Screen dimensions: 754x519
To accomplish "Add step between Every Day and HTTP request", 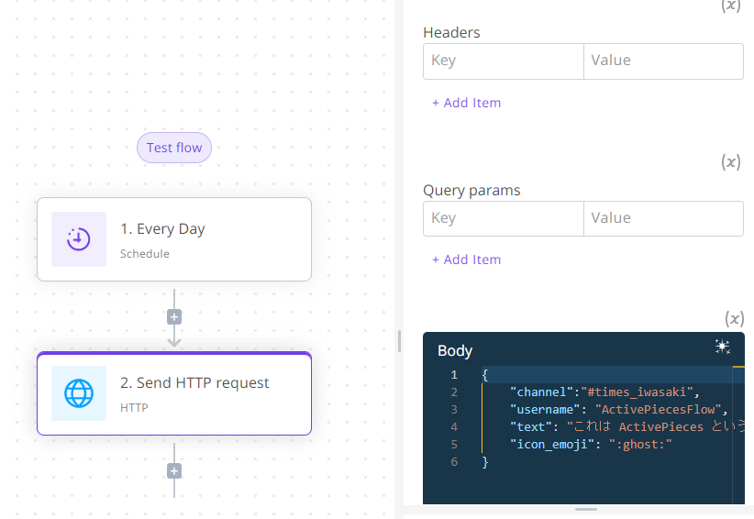I will coord(174,317).
